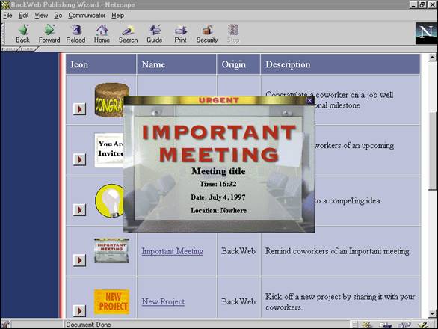Viewport: 438px width, 329px height.
Task: Play preview arrow for light bulb idea row
Action: [80, 209]
